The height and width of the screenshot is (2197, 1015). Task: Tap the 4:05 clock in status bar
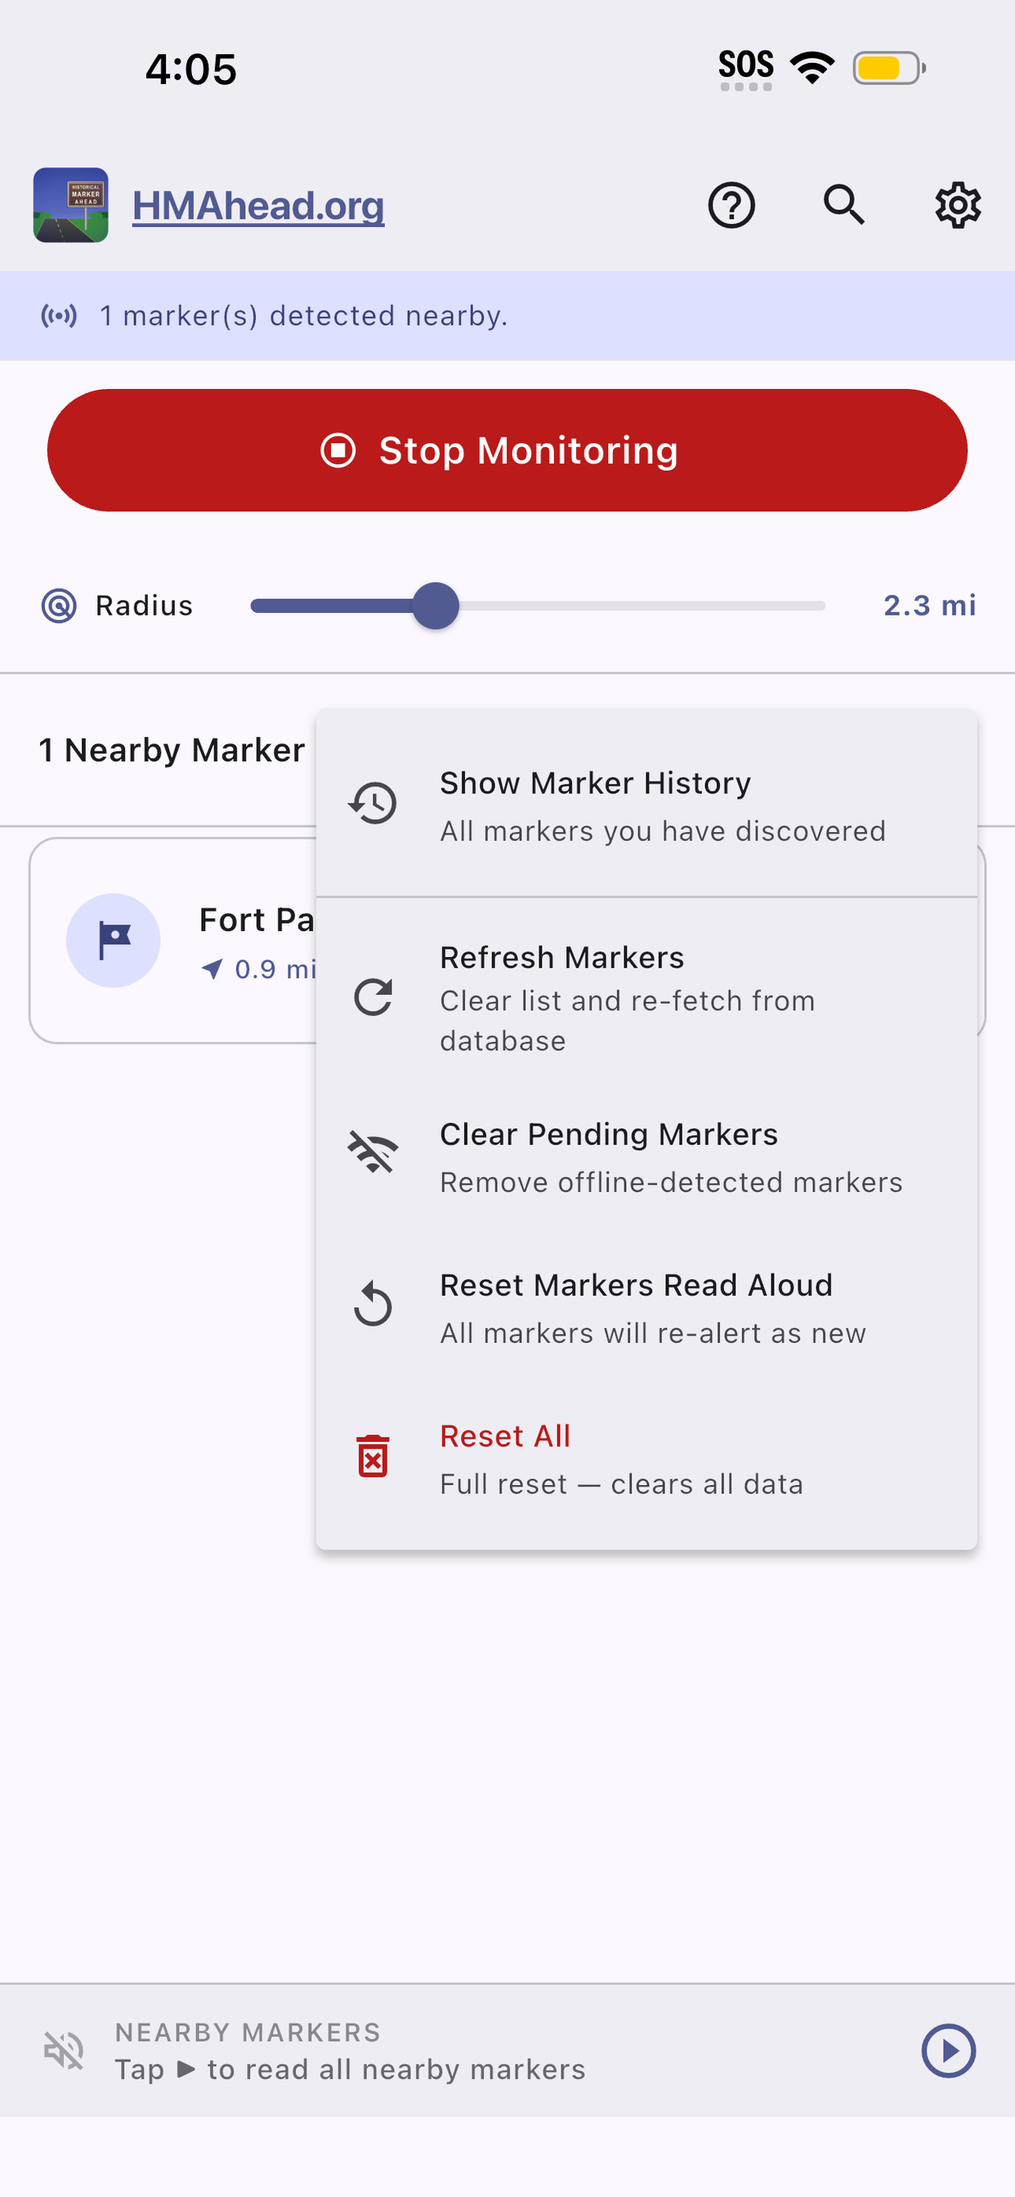191,69
